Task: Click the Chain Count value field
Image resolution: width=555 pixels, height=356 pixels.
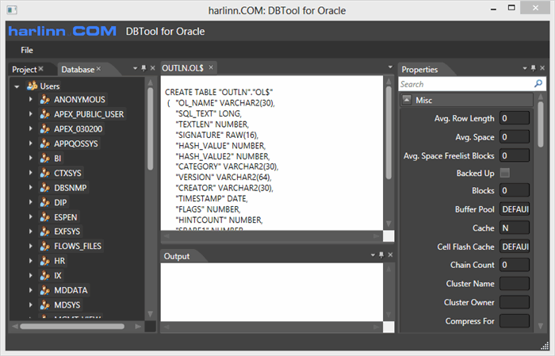Action: (515, 265)
